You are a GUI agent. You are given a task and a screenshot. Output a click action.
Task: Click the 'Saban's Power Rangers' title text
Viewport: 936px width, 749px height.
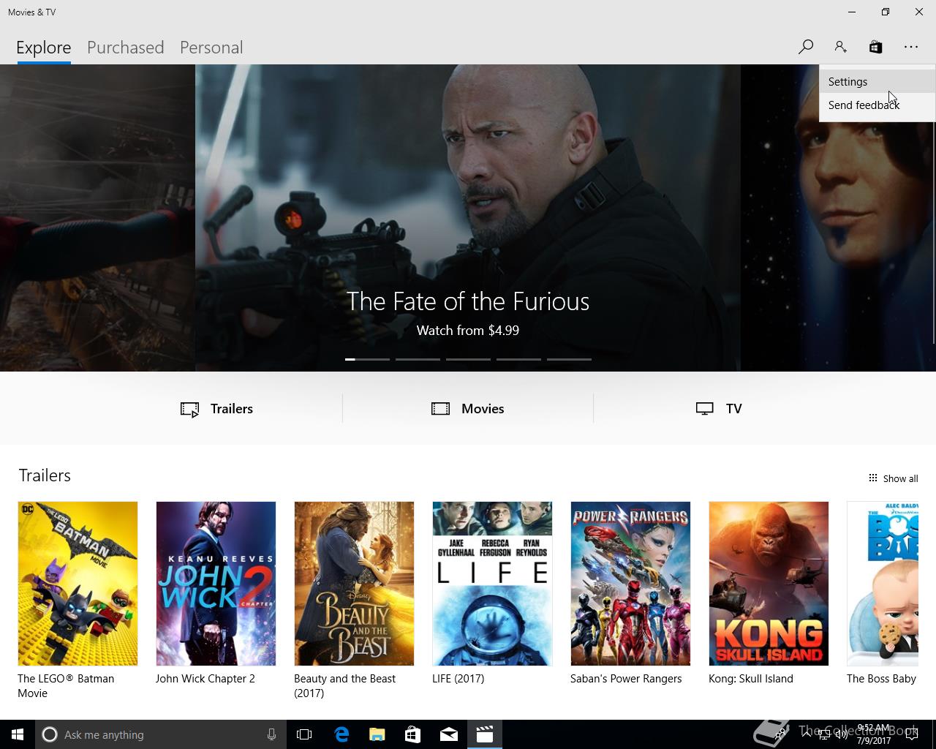click(626, 679)
